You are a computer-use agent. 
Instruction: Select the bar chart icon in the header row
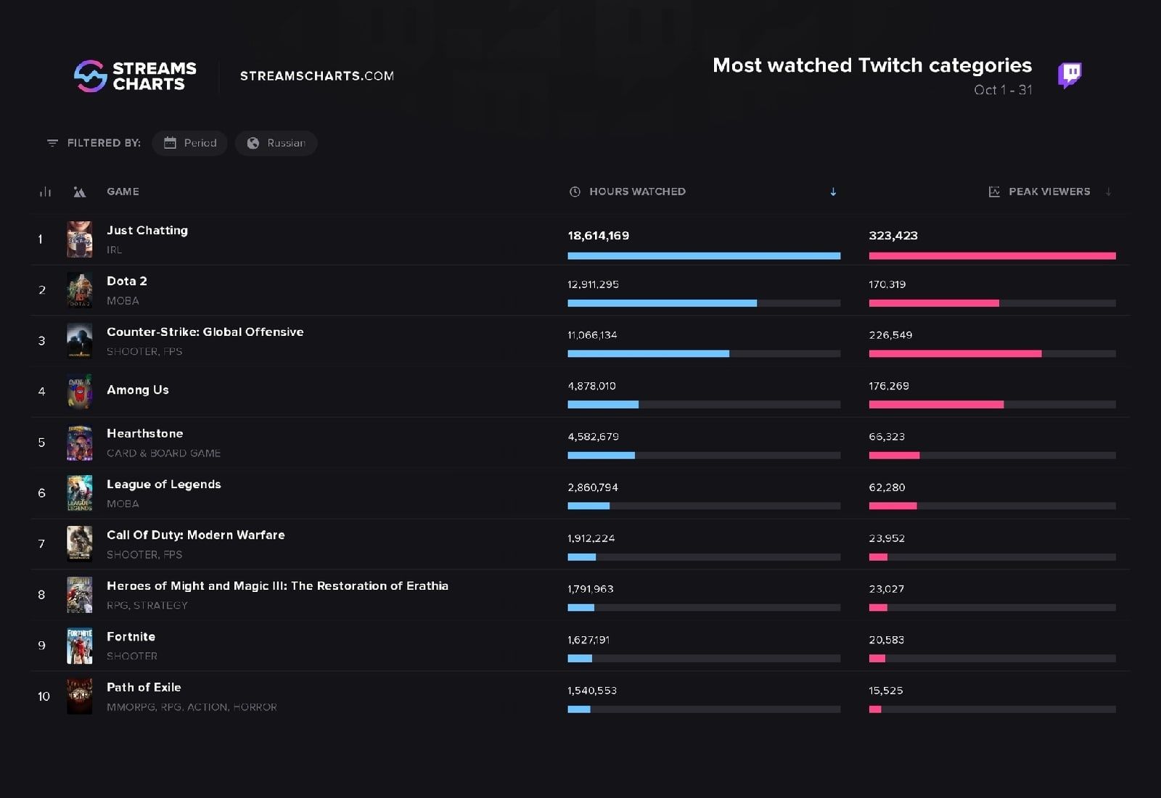(x=45, y=192)
